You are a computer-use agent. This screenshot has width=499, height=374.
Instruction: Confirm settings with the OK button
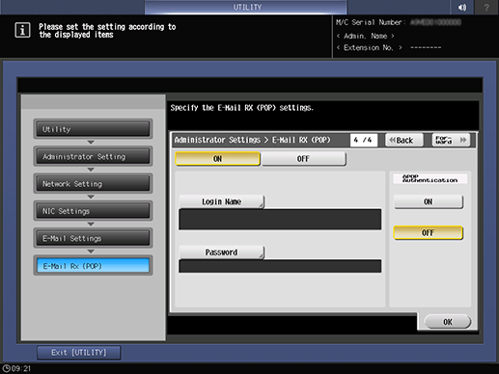(x=448, y=322)
